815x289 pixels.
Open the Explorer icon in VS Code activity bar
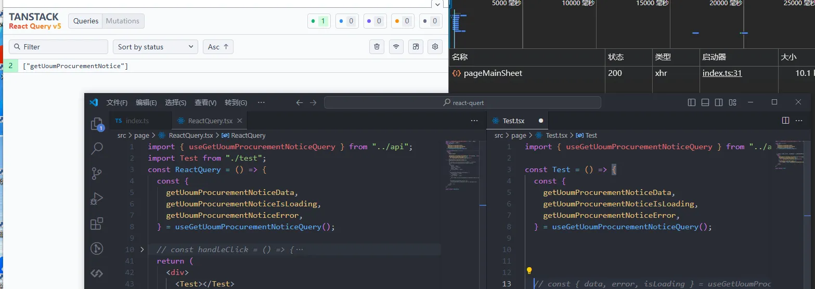tap(97, 124)
